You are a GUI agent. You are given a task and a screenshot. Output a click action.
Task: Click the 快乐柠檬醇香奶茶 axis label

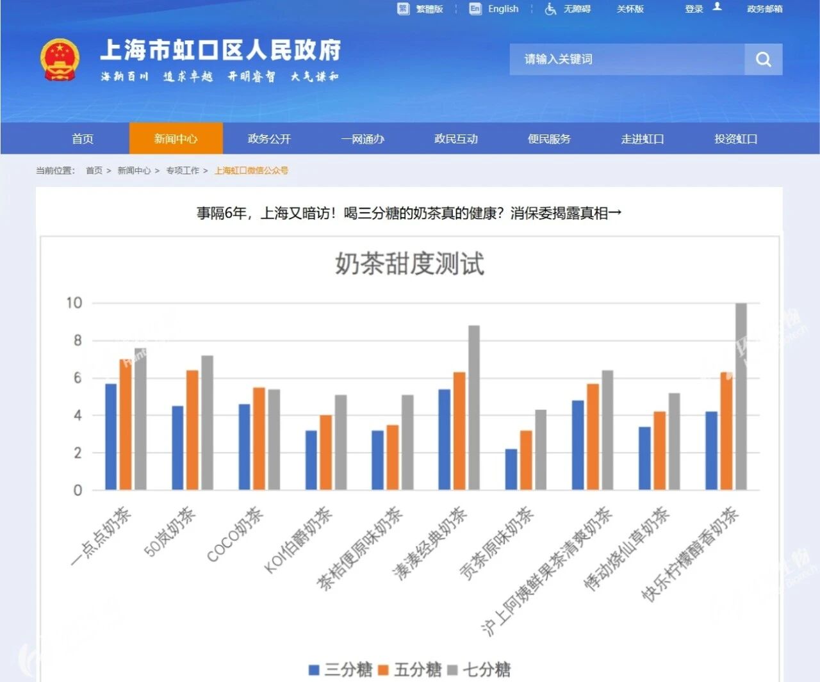(x=691, y=553)
